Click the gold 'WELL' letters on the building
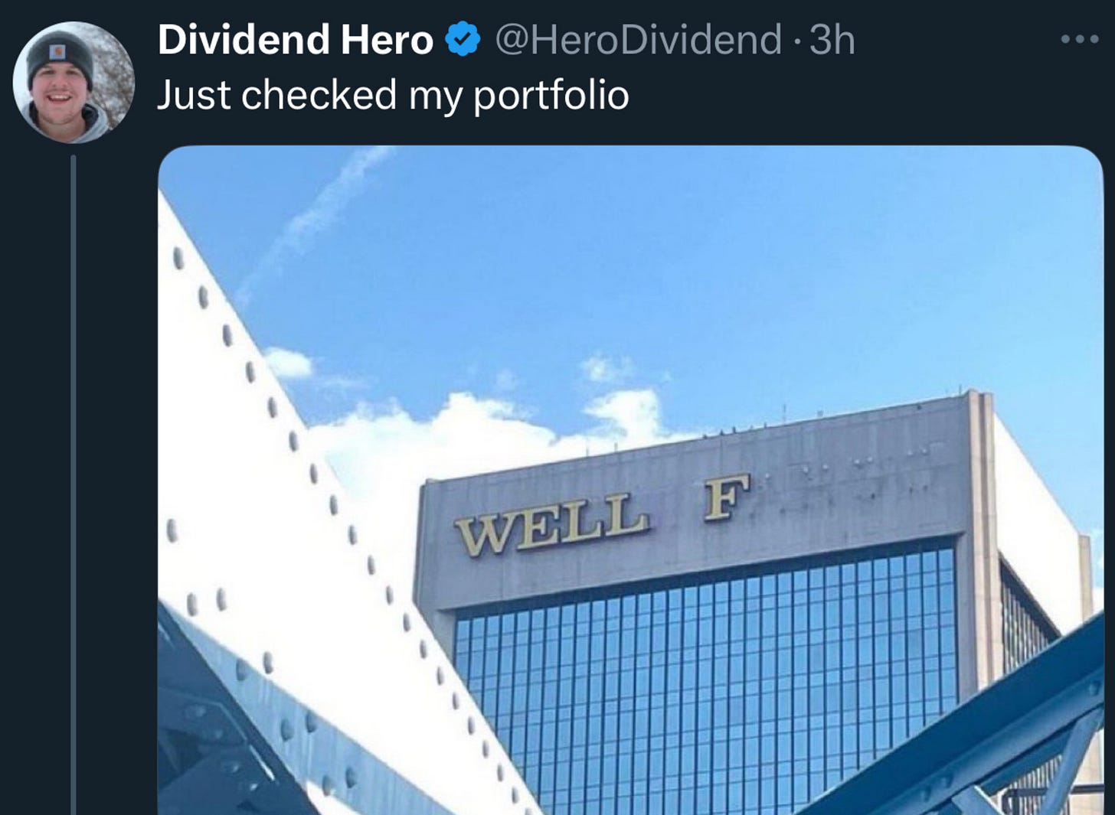 point(551,523)
